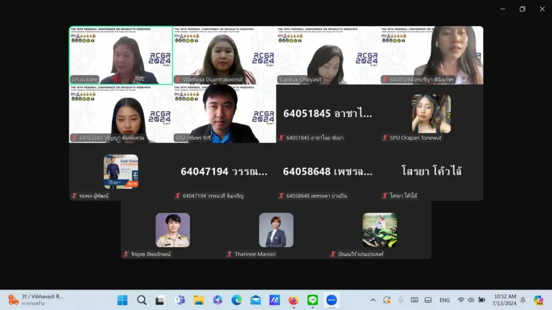Open the Windows Start menu
Image resolution: width=552 pixels, height=310 pixels.
(x=122, y=300)
